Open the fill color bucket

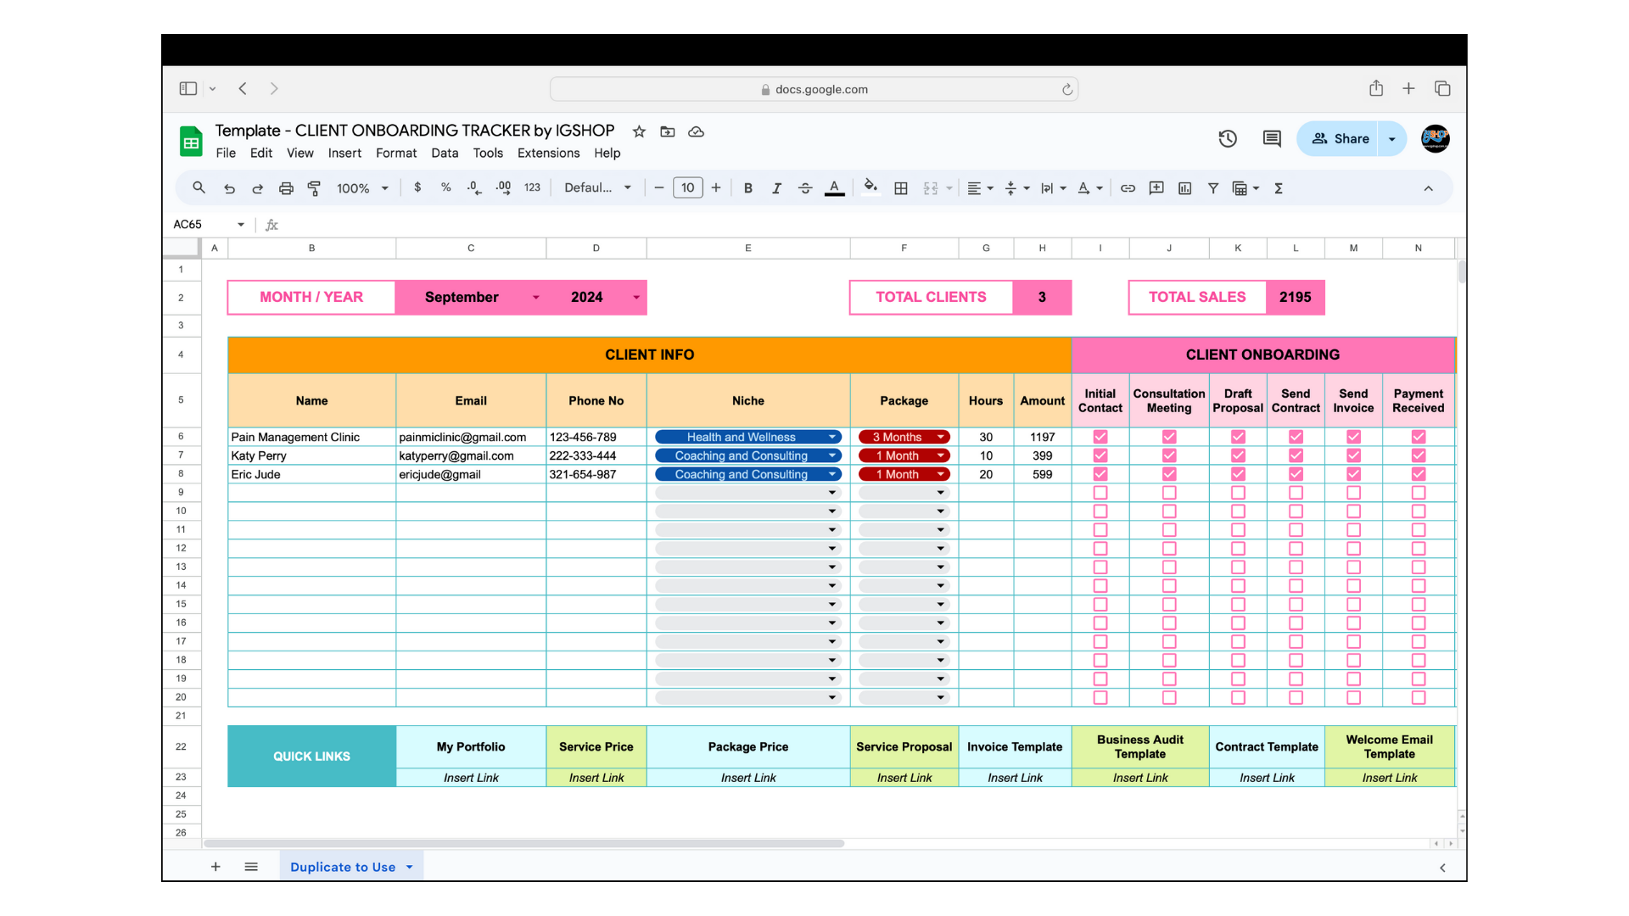[x=870, y=187]
